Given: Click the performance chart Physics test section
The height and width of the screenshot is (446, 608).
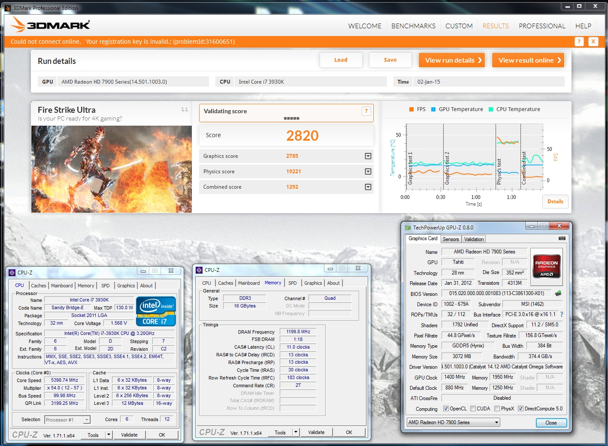Looking at the screenshot, I should click(x=508, y=157).
